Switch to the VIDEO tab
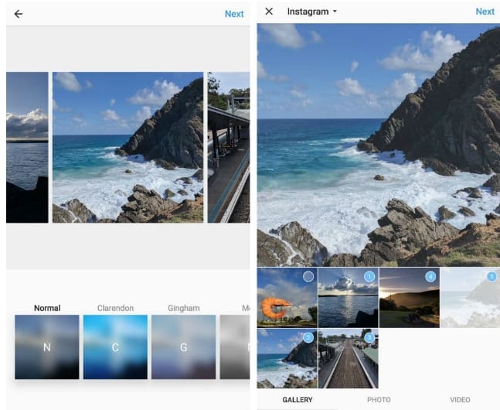The height and width of the screenshot is (410, 500). (460, 400)
